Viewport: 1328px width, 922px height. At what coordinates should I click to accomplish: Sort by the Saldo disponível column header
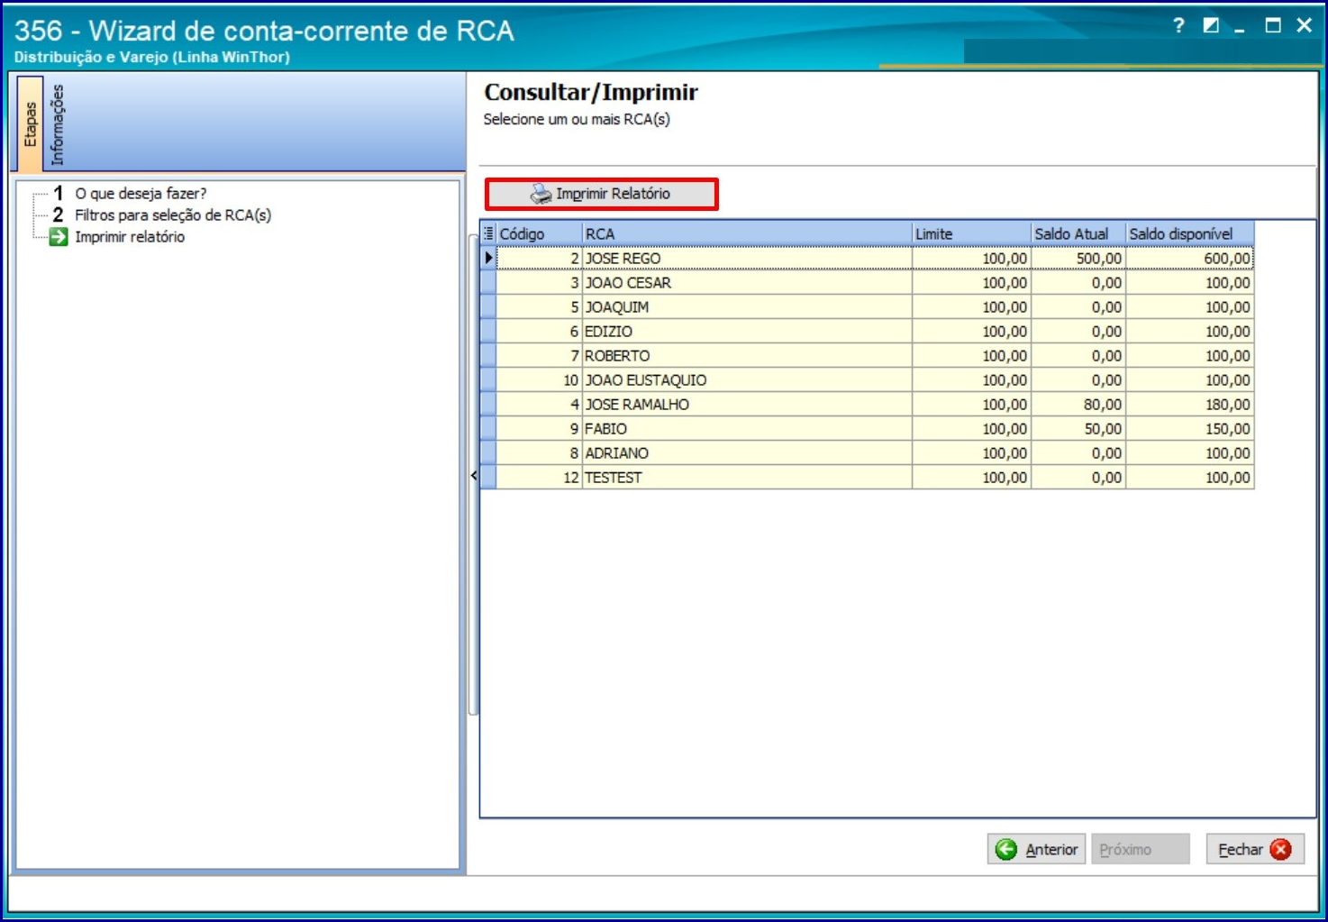click(1189, 233)
